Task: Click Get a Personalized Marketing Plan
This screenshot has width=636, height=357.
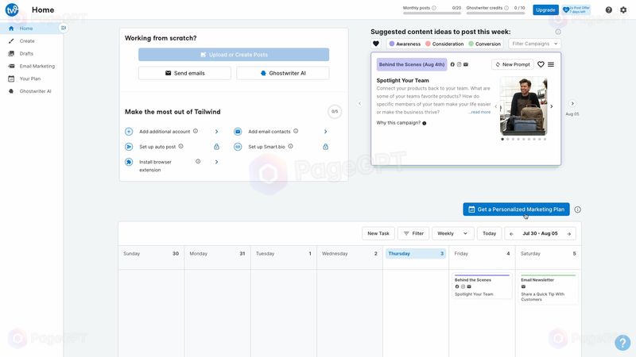Action: 516,209
